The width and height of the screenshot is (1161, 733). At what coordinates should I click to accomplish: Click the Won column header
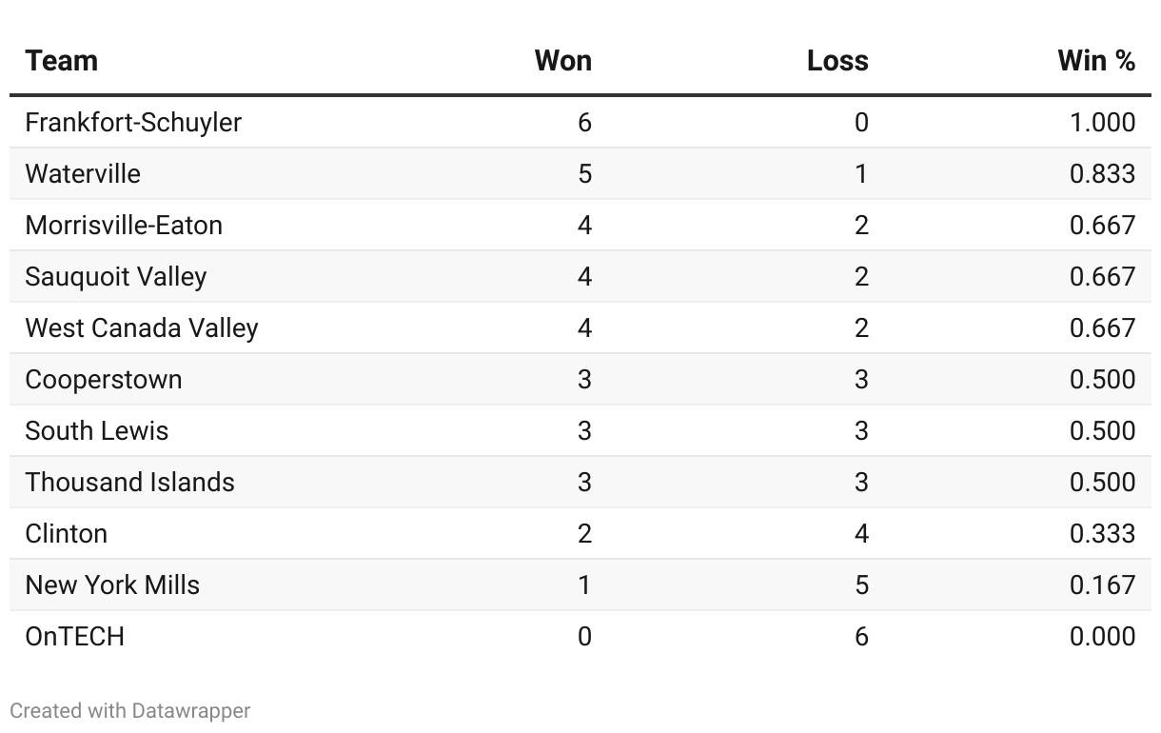click(563, 61)
